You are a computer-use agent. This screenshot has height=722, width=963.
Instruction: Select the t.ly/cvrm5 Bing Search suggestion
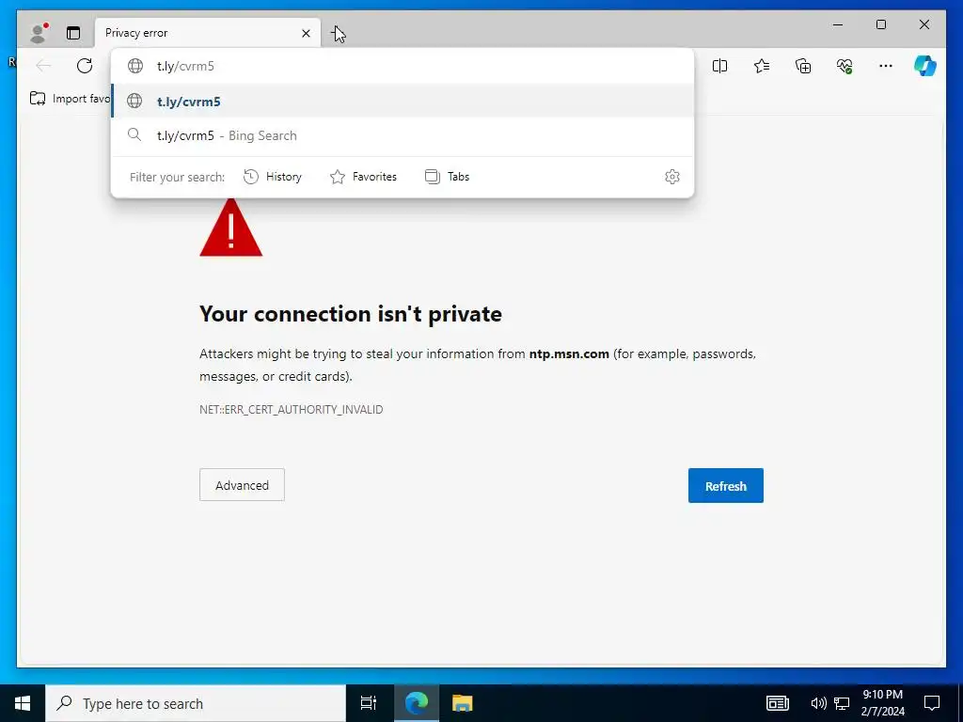coord(403,135)
